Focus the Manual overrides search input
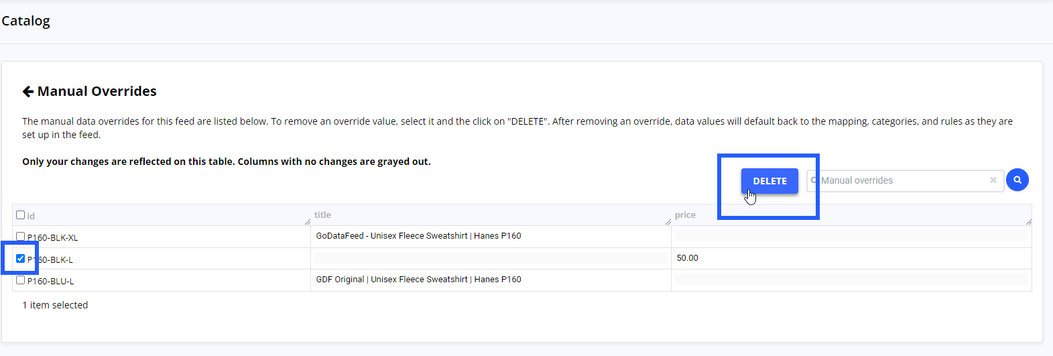The image size is (1053, 356). point(904,180)
